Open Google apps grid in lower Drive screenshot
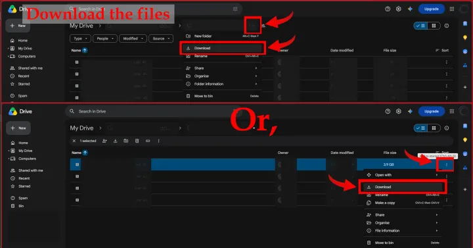 pyautogui.click(x=451, y=111)
